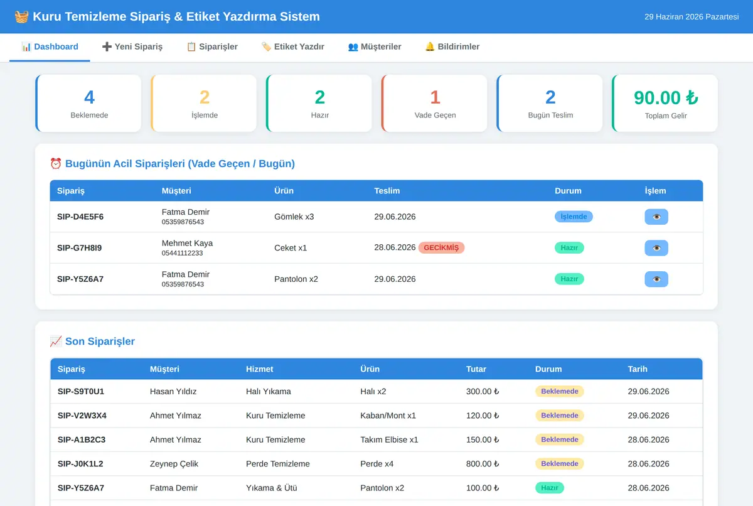
Task: Click the bell icon in Bildirimler tab
Action: (x=430, y=46)
